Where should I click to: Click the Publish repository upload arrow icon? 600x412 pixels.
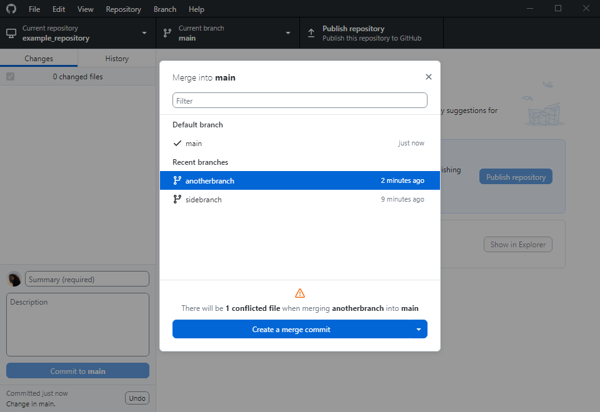pos(311,33)
